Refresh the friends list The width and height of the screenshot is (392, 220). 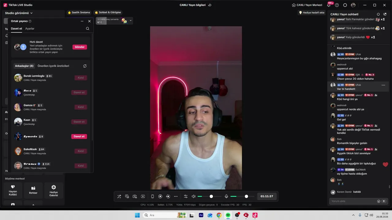tap(85, 66)
